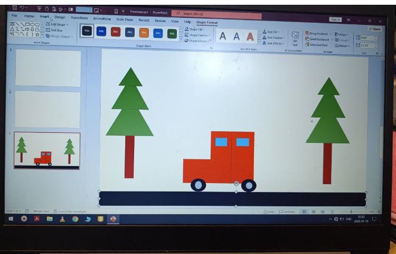Expand the Align dropdown menu
Image resolution: width=396 pixels, height=254 pixels.
pos(341,34)
